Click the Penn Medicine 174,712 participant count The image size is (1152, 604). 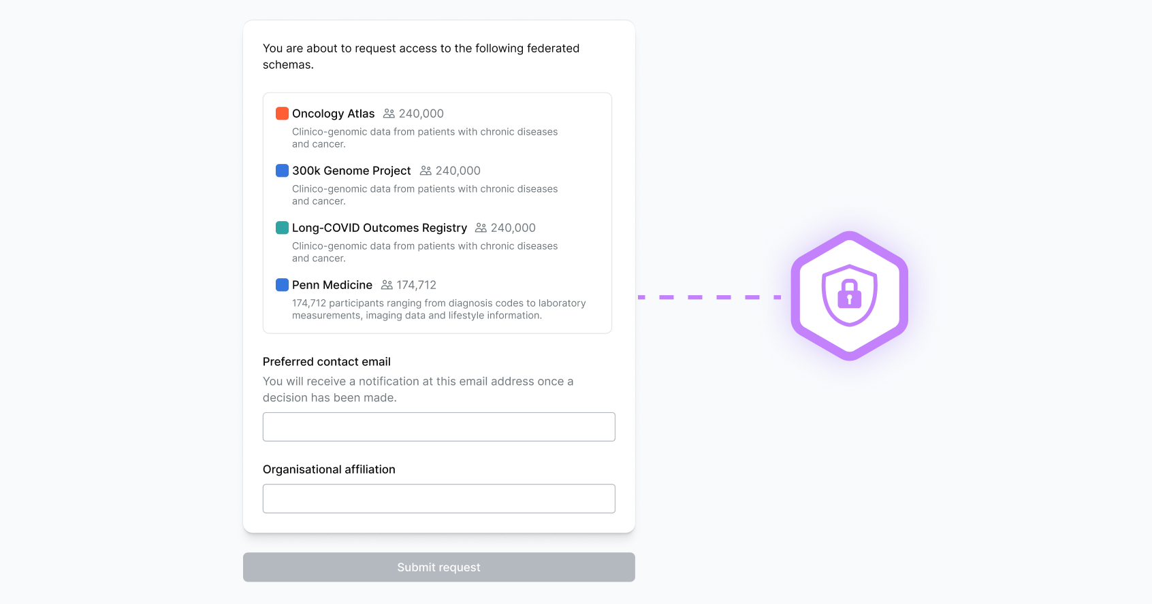417,285
